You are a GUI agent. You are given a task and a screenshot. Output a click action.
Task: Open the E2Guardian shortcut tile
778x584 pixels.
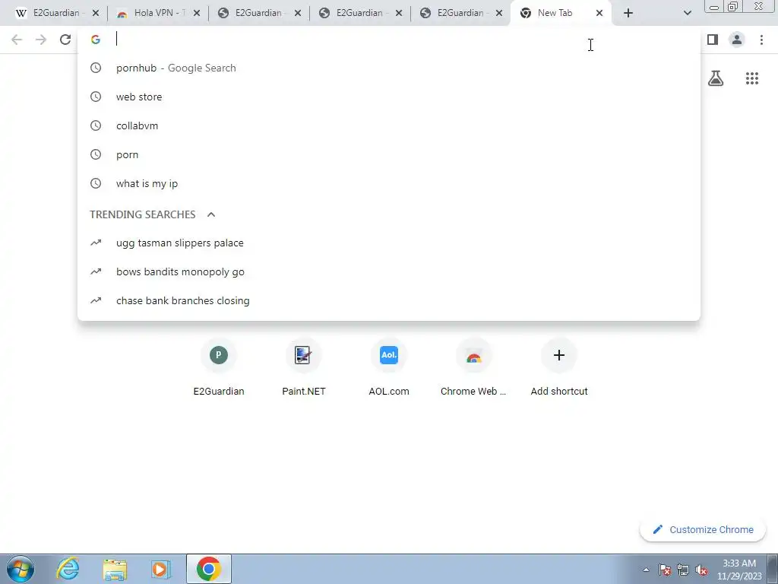coord(219,367)
